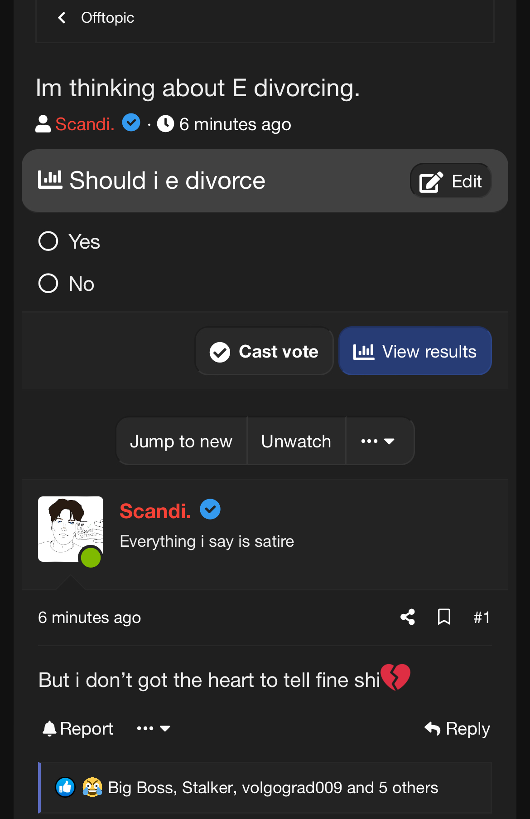
Task: Click the back chevron next to Offtopic
Action: coord(62,18)
